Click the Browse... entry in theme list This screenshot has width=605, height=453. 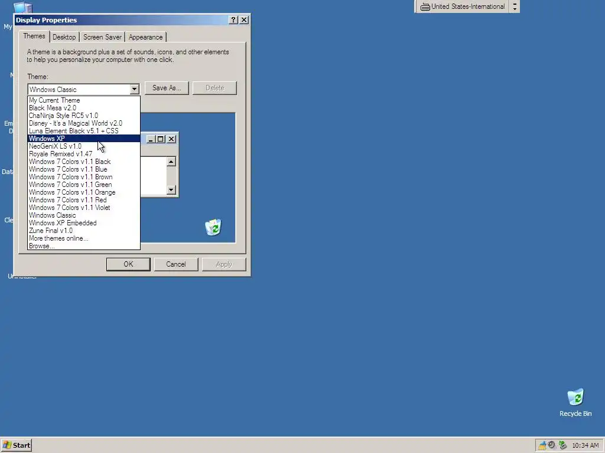click(x=84, y=246)
